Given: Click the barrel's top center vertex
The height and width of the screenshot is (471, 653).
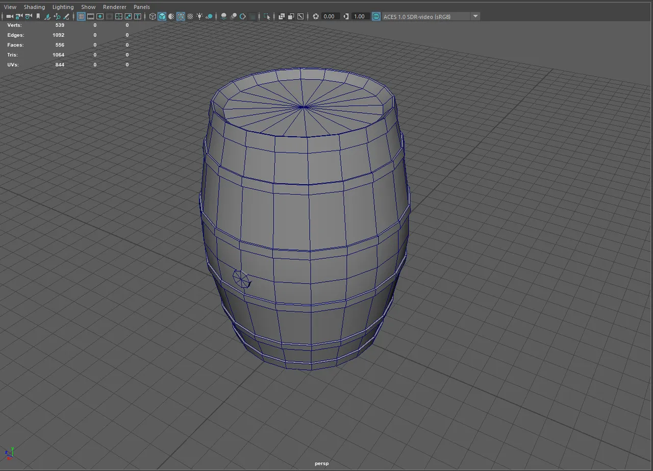Looking at the screenshot, I should click(x=304, y=107).
